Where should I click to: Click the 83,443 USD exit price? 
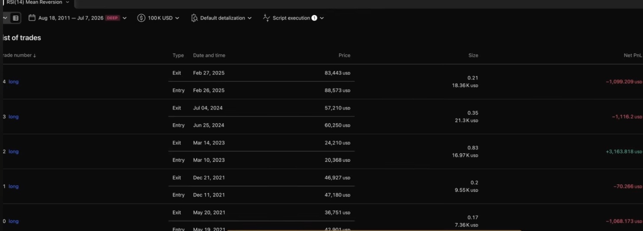[337, 73]
